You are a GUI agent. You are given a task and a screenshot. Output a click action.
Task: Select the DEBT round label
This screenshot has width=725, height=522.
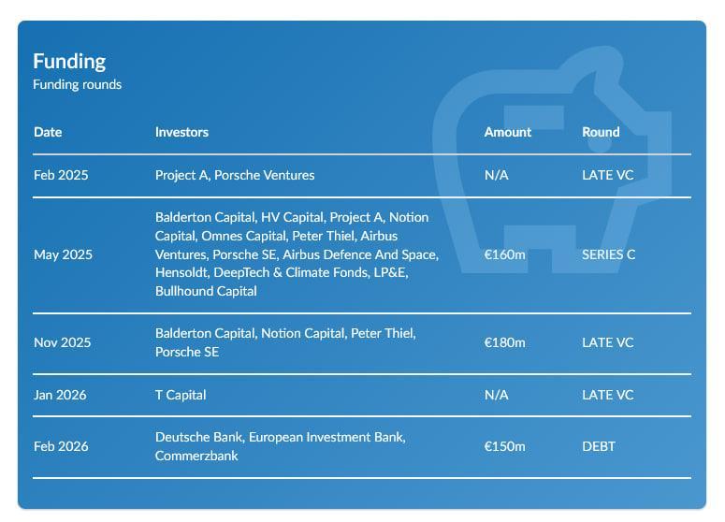click(x=599, y=446)
